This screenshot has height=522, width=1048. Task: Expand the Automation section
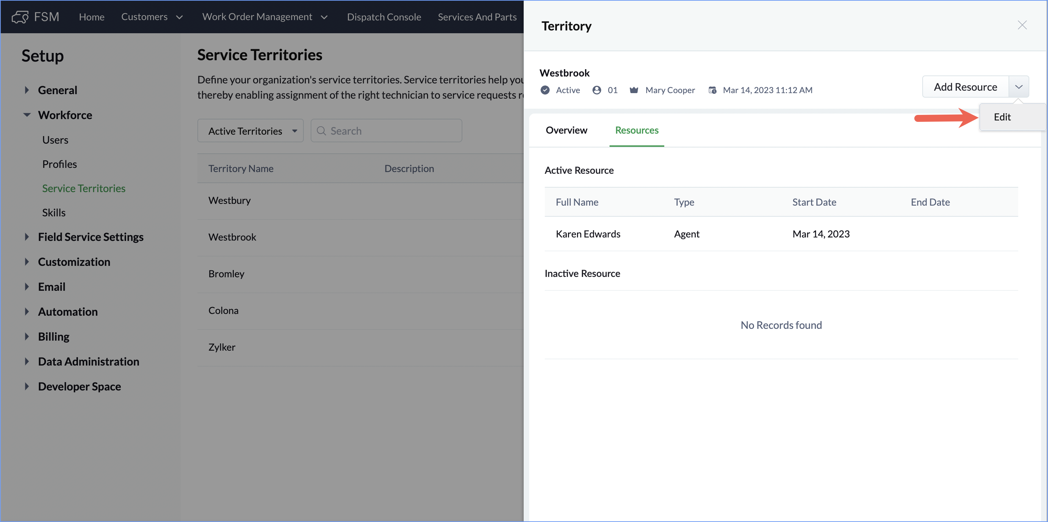pyautogui.click(x=27, y=312)
